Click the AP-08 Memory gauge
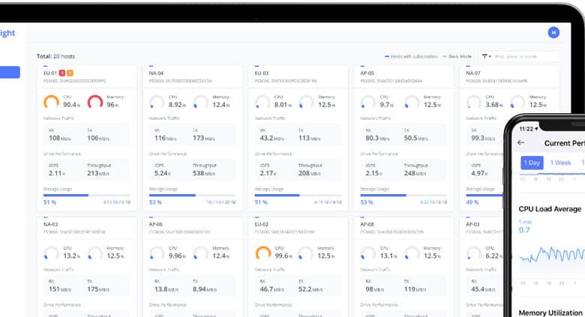The image size is (585, 317). [x=412, y=253]
